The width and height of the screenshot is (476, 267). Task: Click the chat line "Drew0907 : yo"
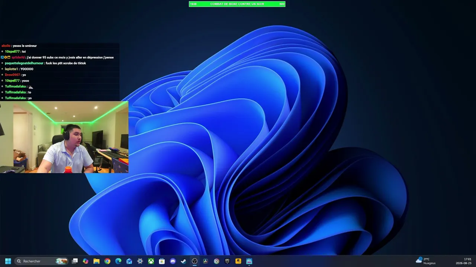click(15, 75)
